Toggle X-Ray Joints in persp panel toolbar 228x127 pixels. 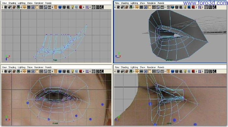214,7
